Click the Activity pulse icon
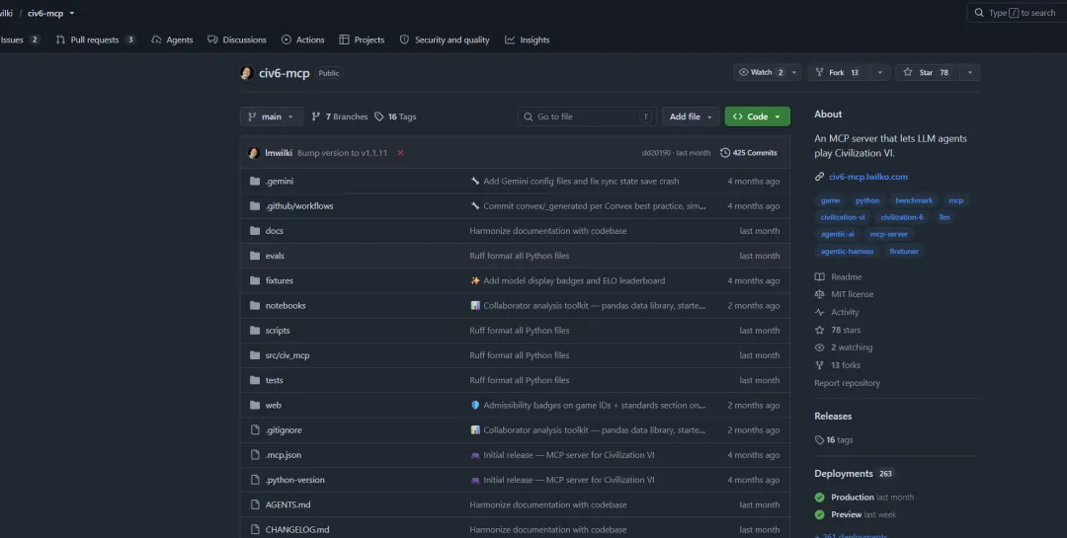 (x=819, y=312)
